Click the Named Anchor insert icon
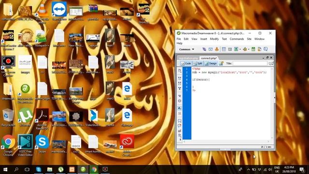 pos(217,49)
